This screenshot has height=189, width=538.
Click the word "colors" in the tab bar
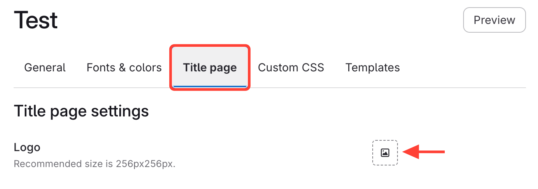[x=145, y=67]
